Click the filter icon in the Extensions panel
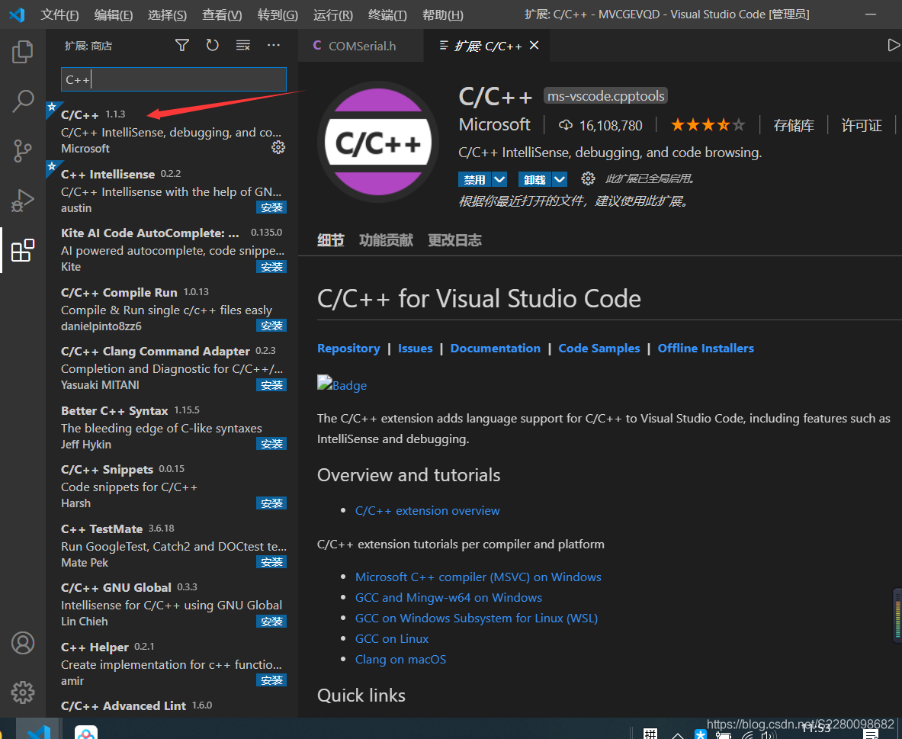The width and height of the screenshot is (902, 739). 181,45
